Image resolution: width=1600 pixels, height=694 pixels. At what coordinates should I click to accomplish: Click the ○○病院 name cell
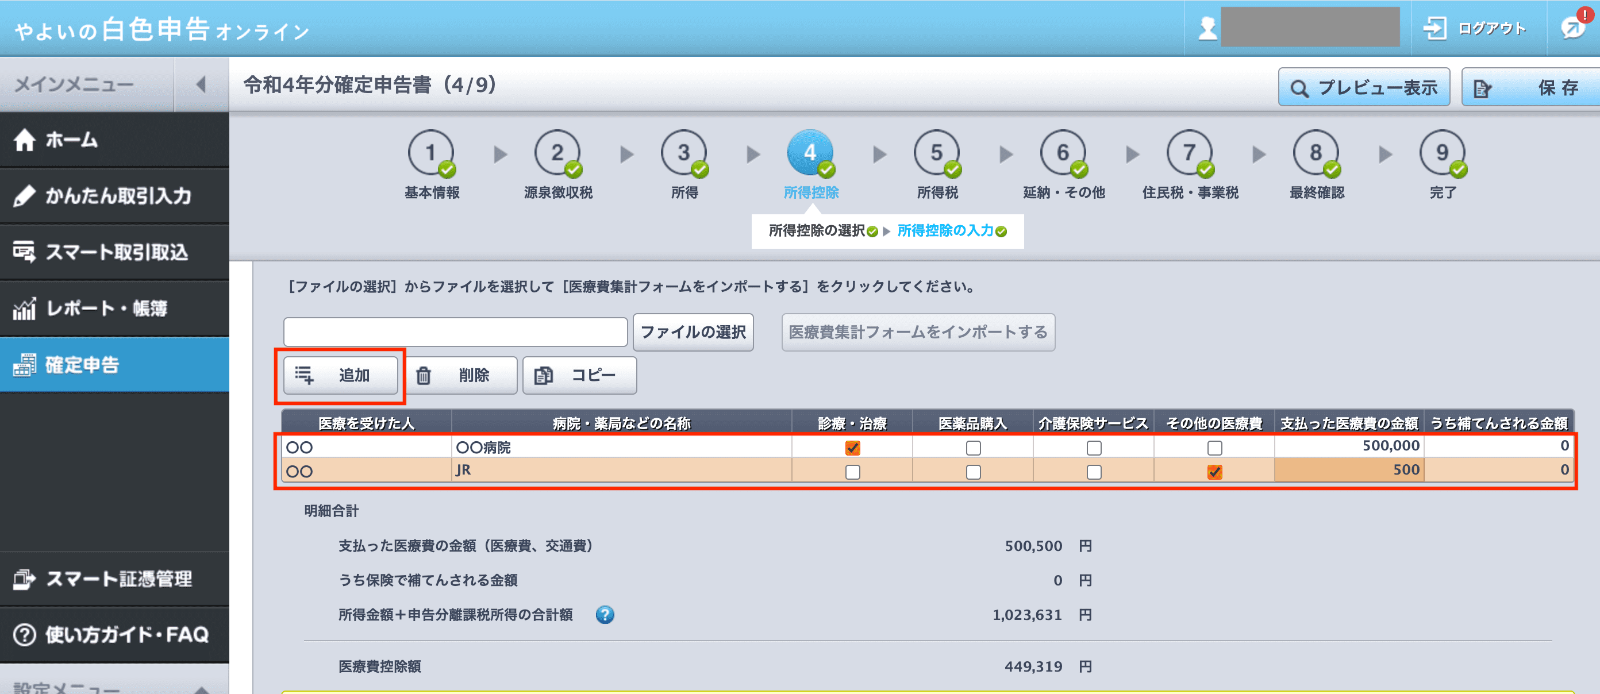pos(621,447)
